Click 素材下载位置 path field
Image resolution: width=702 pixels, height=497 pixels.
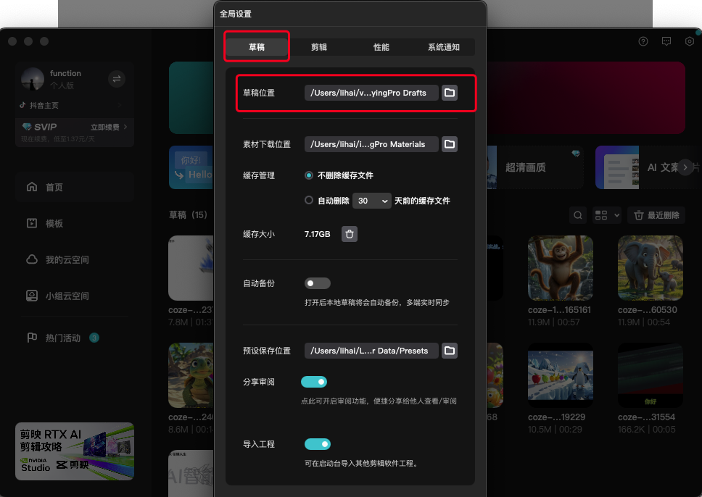(371, 144)
